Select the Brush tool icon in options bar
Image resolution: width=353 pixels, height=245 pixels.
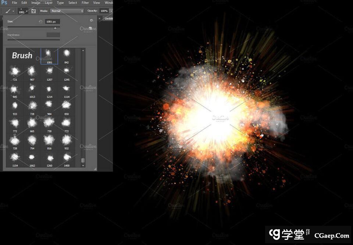[8, 11]
